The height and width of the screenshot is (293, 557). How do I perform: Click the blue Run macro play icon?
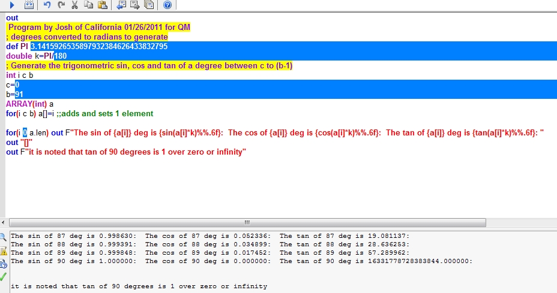coord(11,5)
